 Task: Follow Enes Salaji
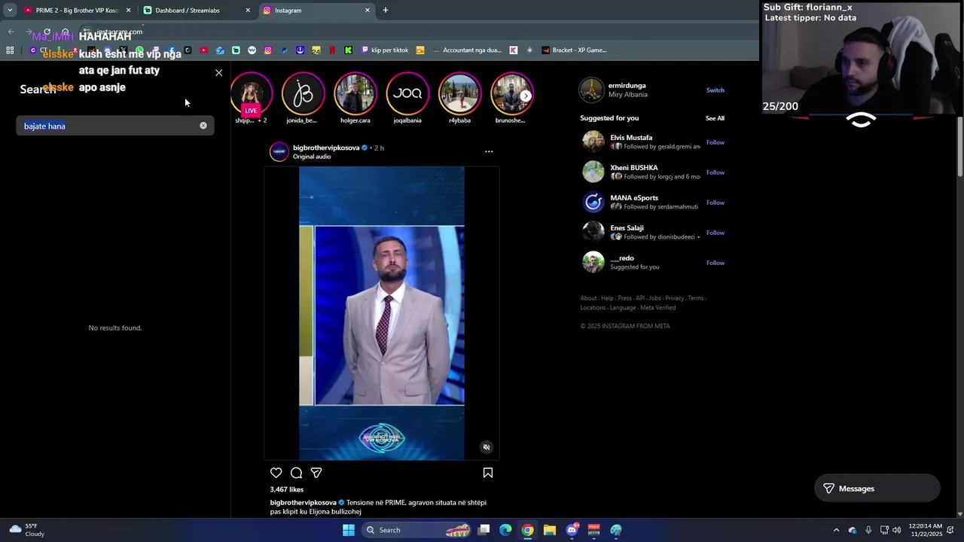click(715, 233)
